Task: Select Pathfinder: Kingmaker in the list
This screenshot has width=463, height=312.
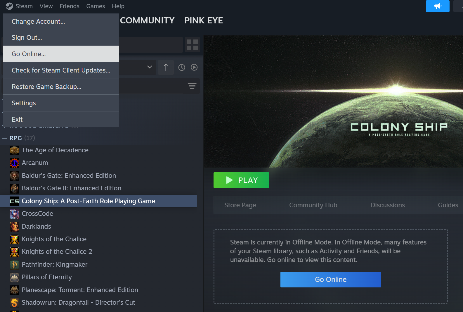Action: tap(55, 265)
